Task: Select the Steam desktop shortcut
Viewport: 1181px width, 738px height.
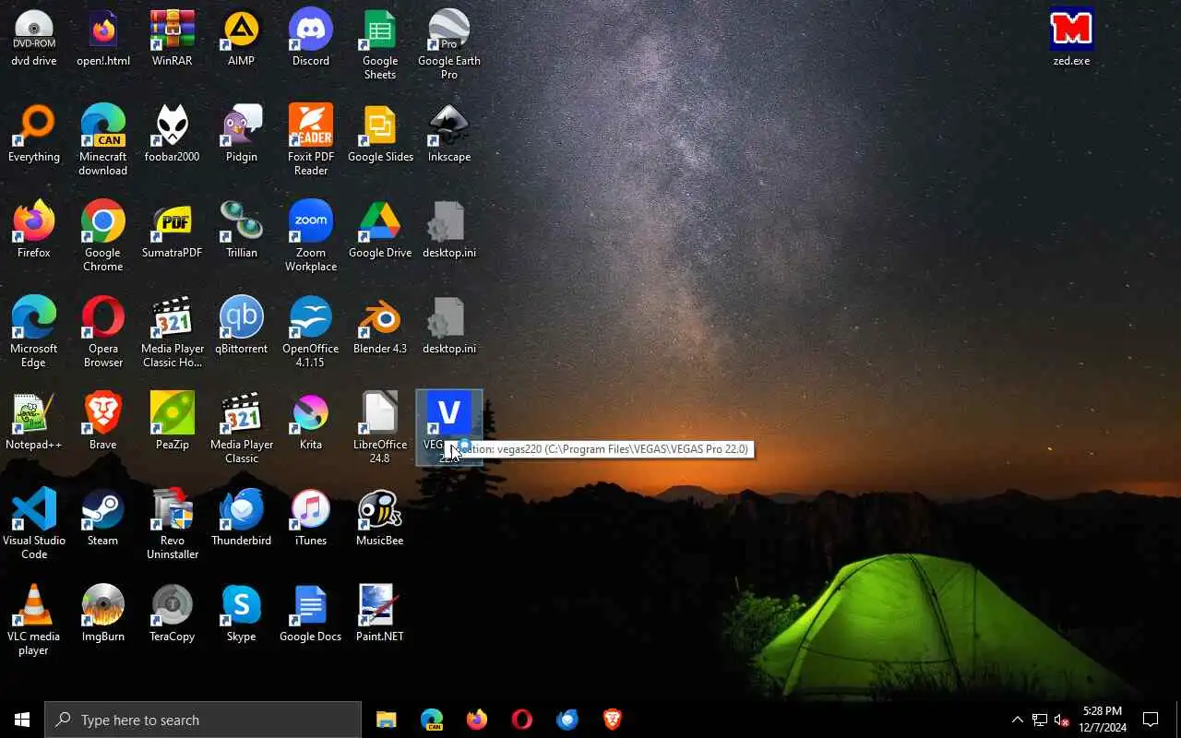Action: (103, 517)
